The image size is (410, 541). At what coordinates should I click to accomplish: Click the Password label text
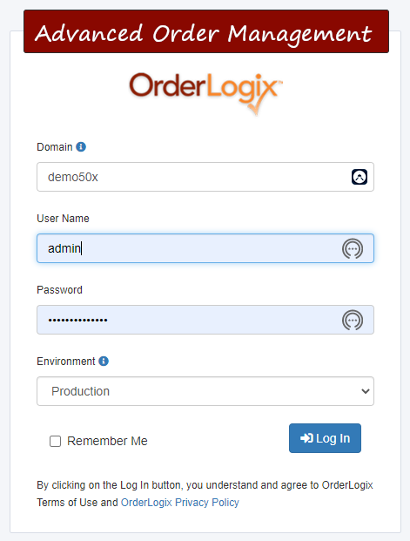(x=60, y=290)
